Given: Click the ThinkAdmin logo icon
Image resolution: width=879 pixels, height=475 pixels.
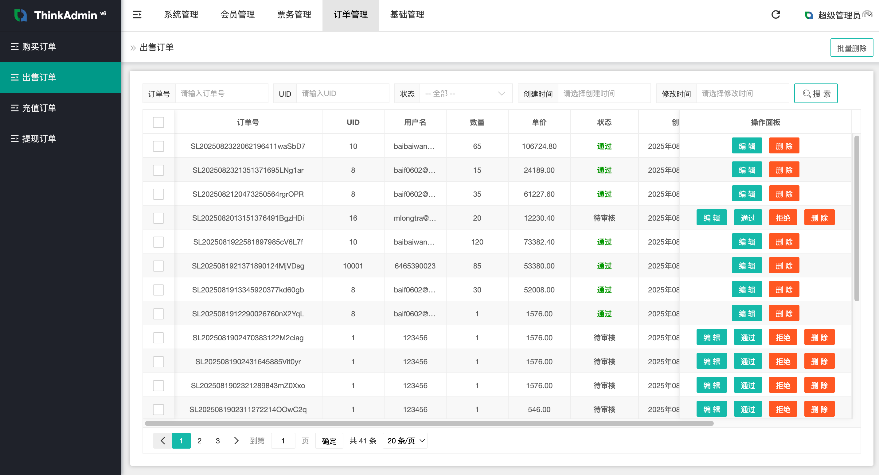Looking at the screenshot, I should point(21,15).
